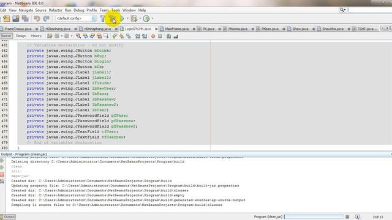Click the Find Selection magnifier icon
This screenshot has width=392, height=220.
pyautogui.click(x=78, y=36)
